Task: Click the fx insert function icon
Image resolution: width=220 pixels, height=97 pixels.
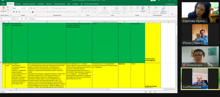Action: pos(26,19)
